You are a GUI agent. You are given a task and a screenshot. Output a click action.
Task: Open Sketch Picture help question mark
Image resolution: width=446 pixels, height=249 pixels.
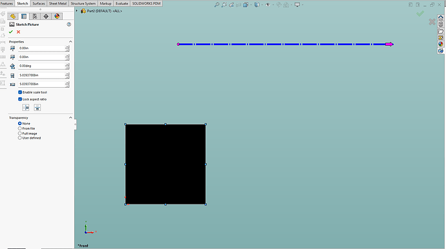pyautogui.click(x=69, y=25)
